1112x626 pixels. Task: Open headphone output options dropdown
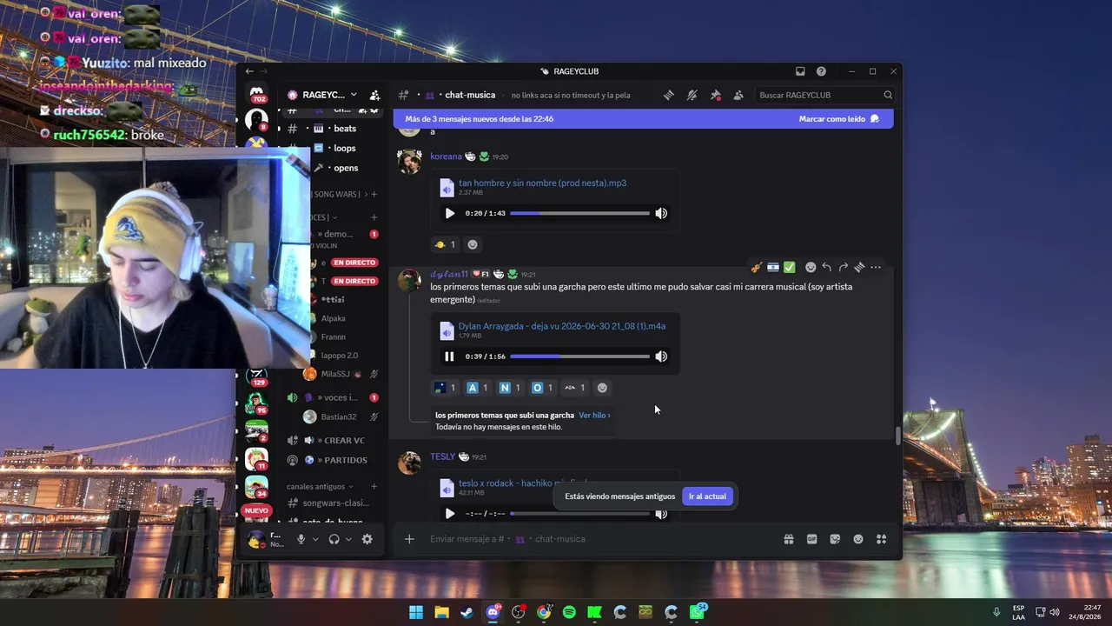point(348,539)
